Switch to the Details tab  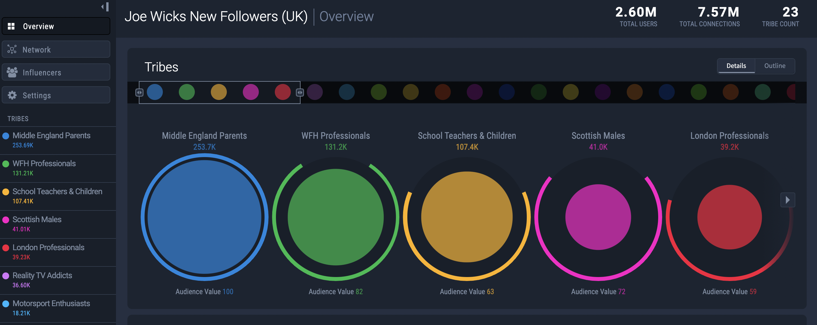736,66
